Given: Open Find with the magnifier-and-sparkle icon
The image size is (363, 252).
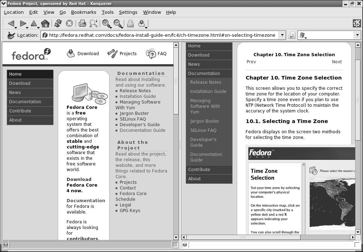Looking at the screenshot, I should pyautogui.click(x=94, y=23).
